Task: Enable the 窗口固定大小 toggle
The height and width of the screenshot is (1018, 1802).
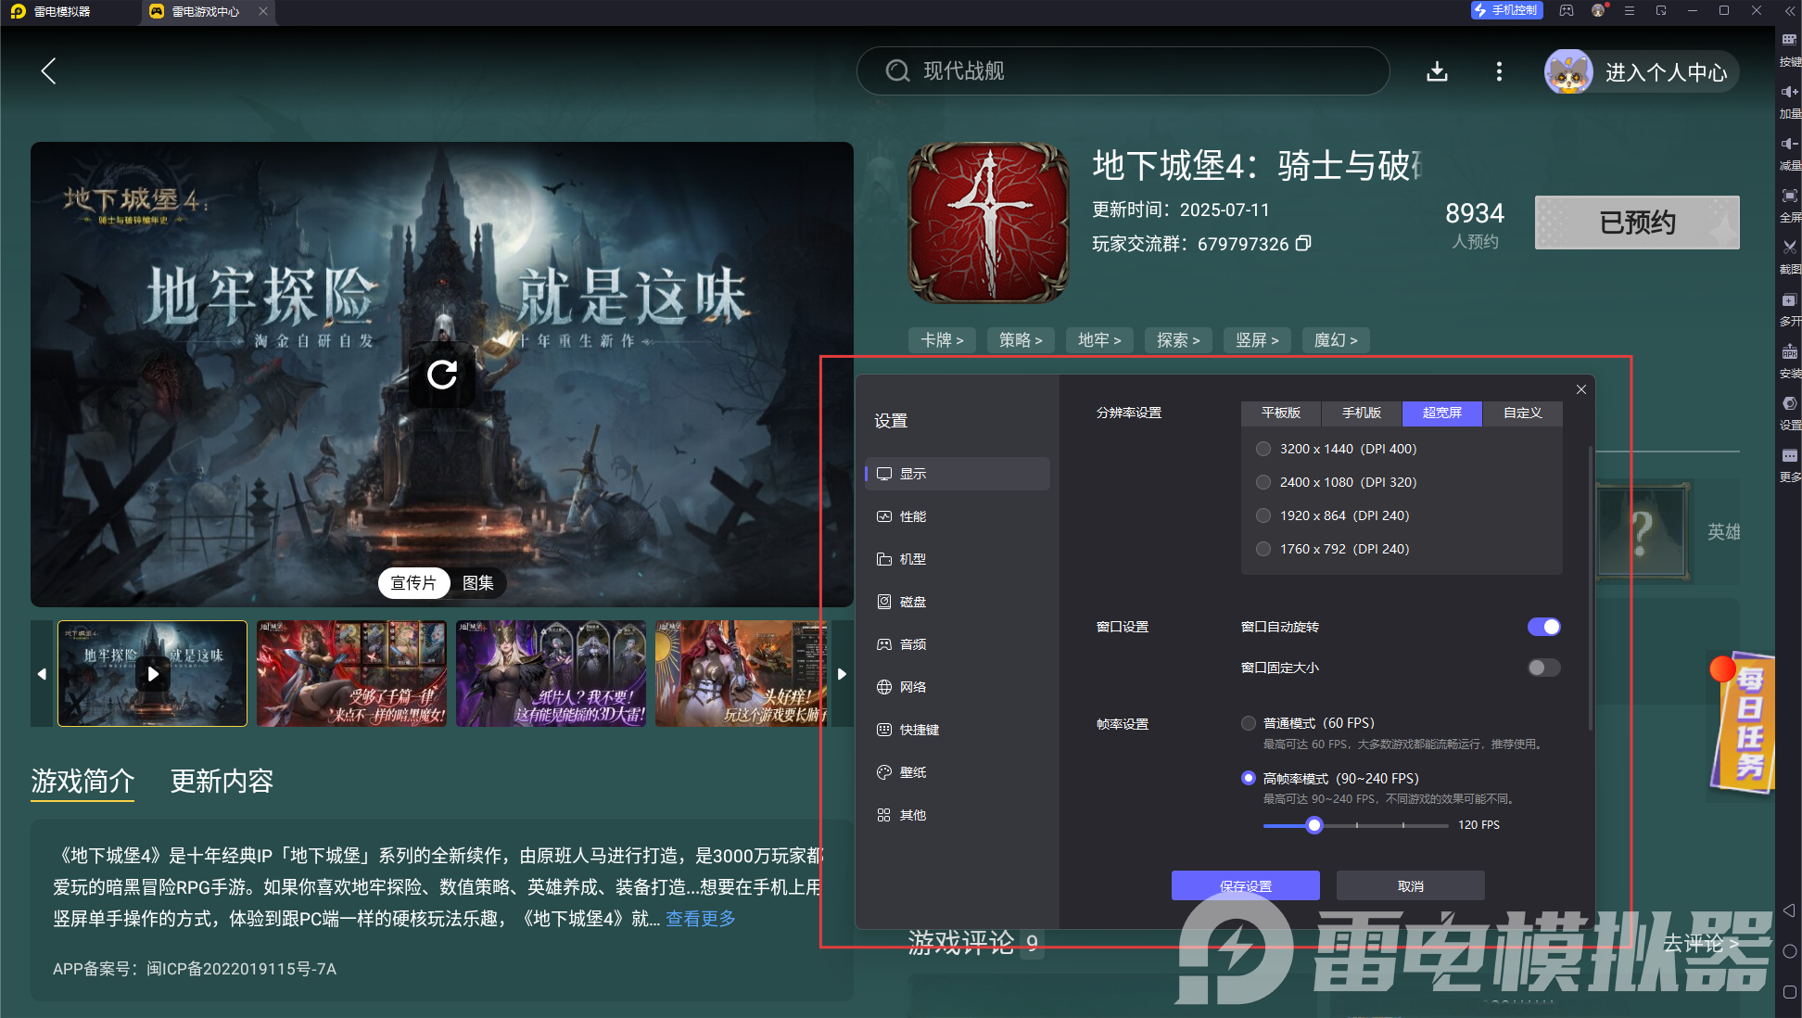Action: coord(1543,668)
